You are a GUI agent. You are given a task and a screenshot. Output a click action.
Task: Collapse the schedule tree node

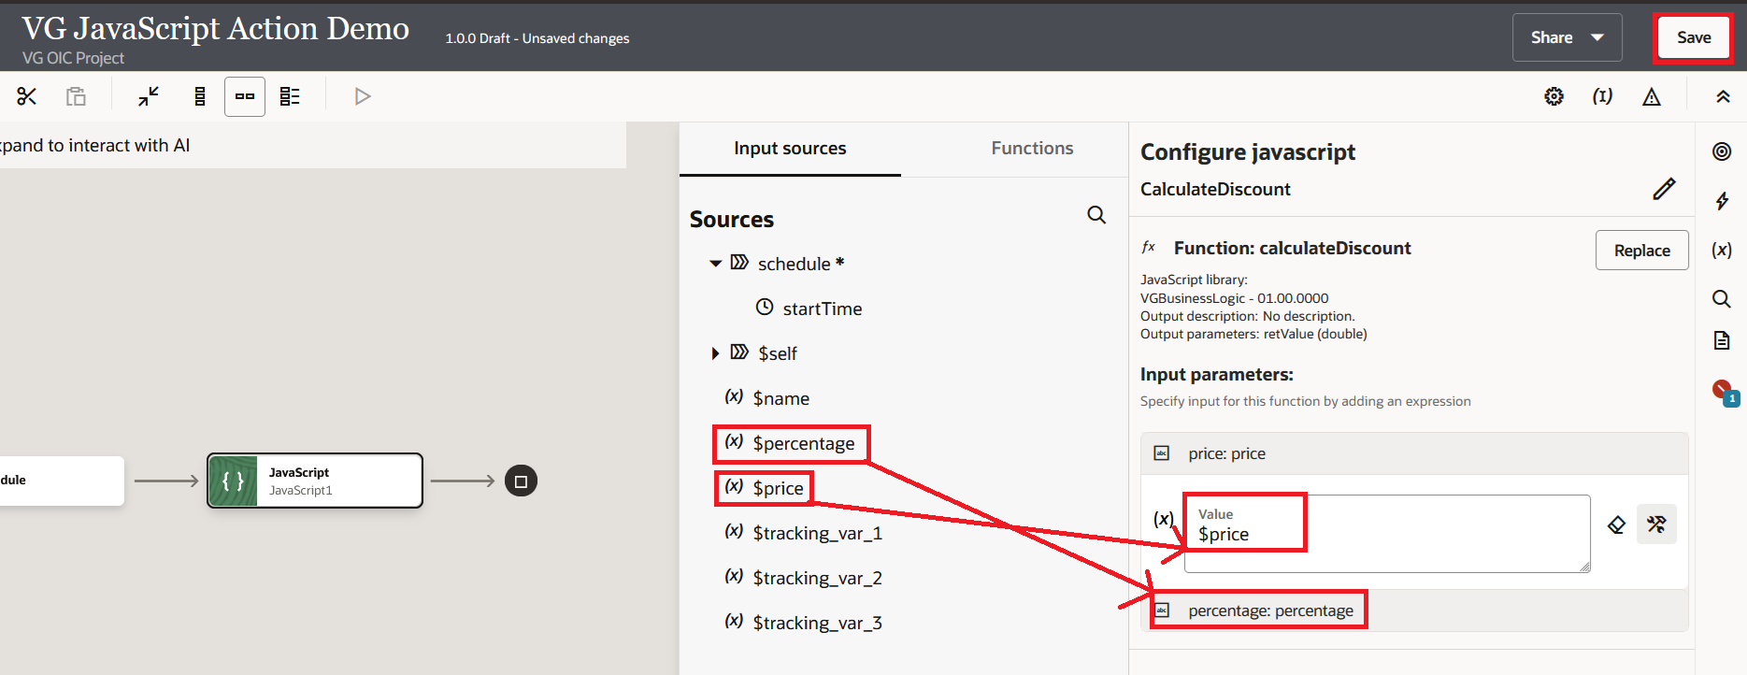[715, 264]
